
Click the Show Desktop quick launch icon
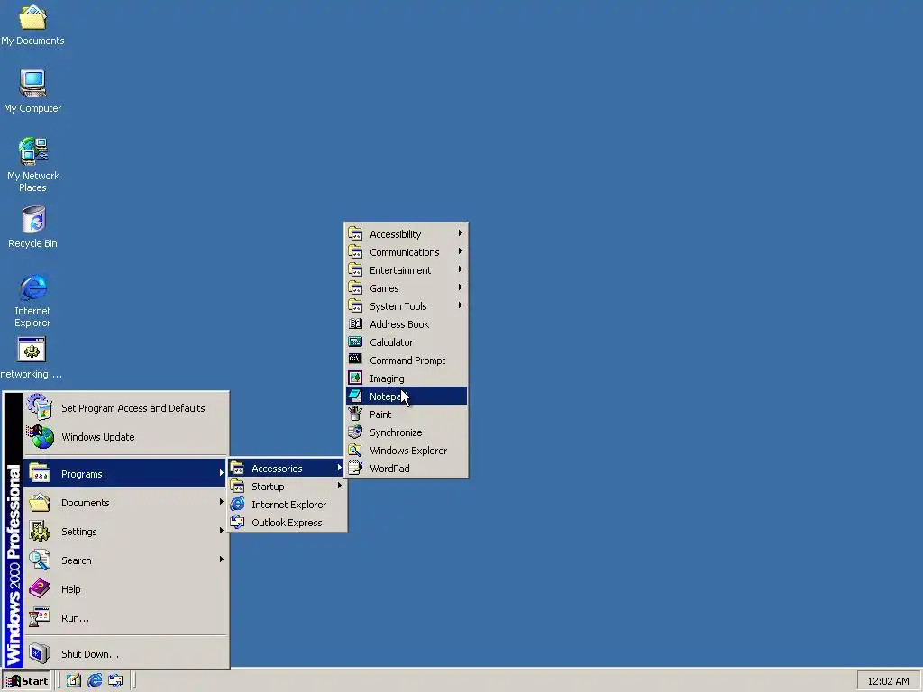tap(74, 681)
